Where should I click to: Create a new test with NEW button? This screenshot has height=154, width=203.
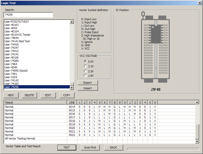click(11, 95)
